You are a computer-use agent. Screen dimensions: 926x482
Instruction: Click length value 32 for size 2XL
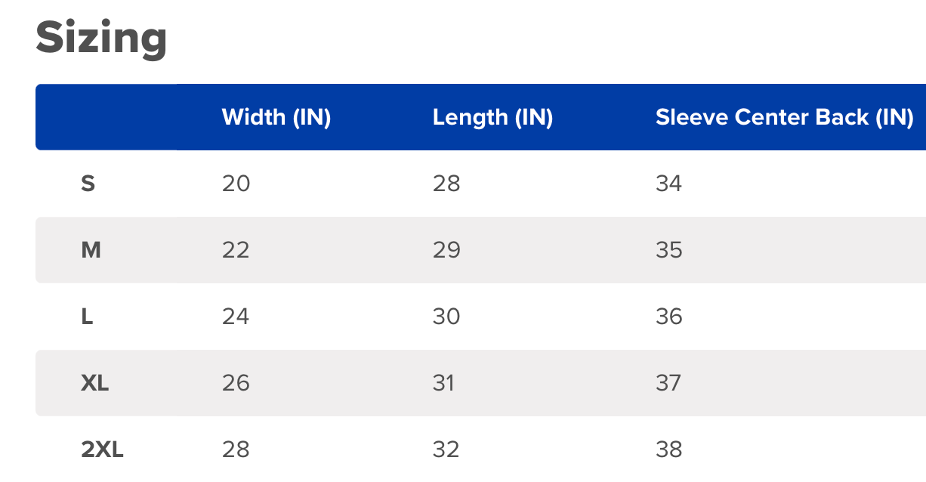point(446,450)
